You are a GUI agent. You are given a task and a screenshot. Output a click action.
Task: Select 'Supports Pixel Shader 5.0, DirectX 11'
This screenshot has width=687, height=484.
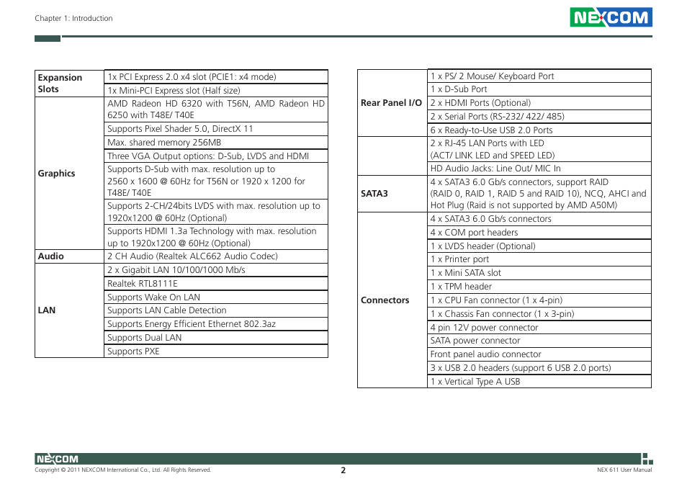(216, 129)
